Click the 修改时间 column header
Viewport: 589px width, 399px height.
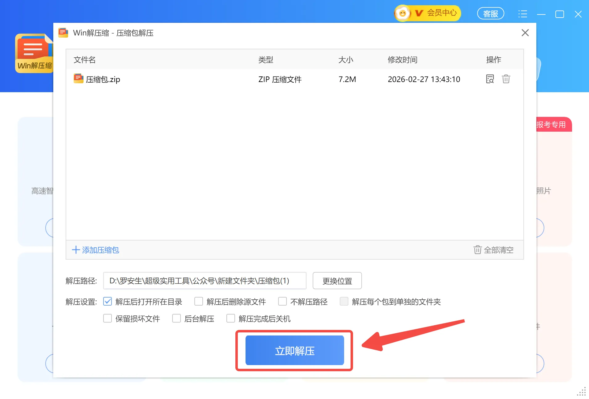(402, 60)
